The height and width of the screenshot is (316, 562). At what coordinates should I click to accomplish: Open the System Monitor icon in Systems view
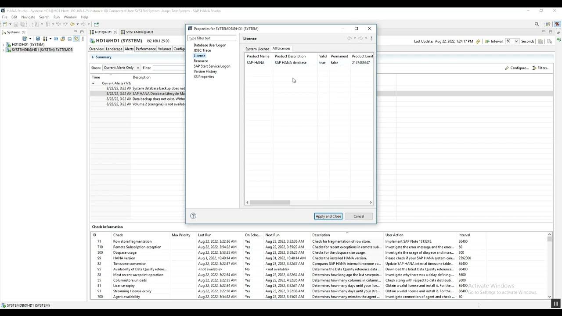[38, 39]
